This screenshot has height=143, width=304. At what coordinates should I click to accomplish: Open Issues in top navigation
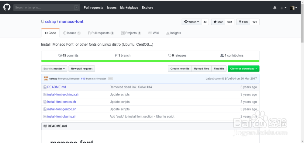coord(112,8)
